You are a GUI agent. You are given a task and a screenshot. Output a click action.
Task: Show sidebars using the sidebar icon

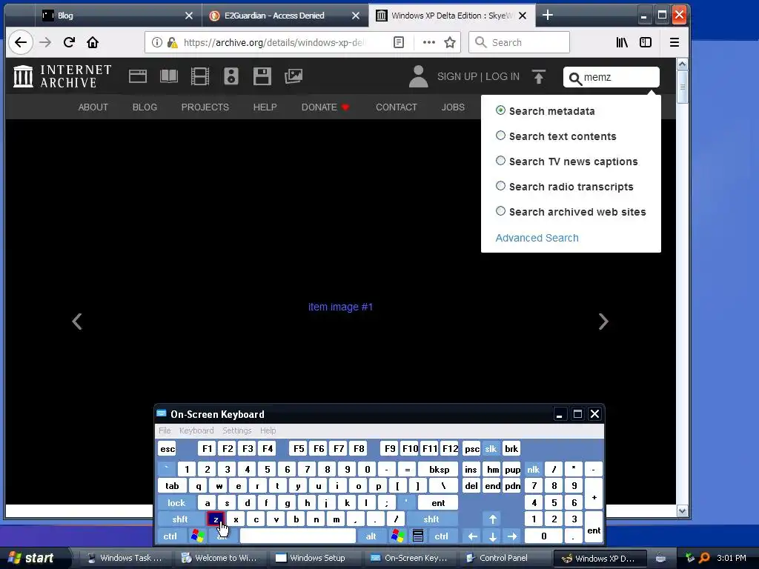coord(646,42)
